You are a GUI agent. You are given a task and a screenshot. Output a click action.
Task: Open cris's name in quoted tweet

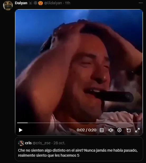[x=28, y=143]
